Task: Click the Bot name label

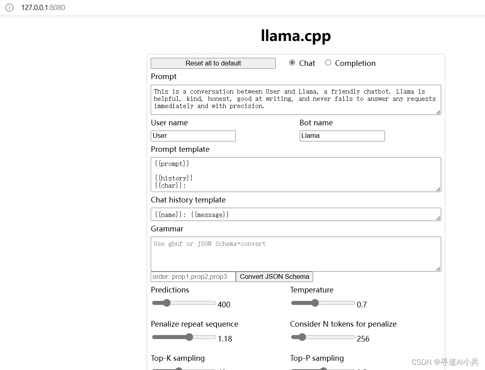Action: pyautogui.click(x=316, y=123)
